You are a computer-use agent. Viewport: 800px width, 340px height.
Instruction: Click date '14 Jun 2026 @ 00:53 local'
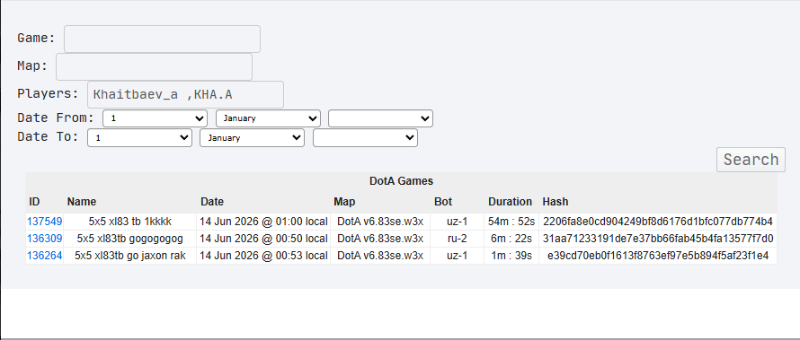coord(263,256)
